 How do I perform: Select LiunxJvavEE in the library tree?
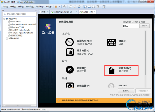click(x=16, y=22)
